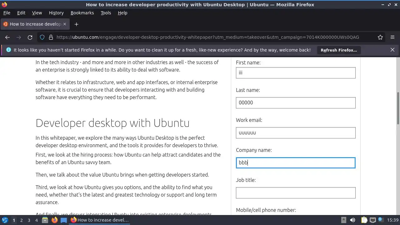400x225 pixels.
Task: Launch Firefox from the panel quick launcher
Action: click(x=54, y=220)
